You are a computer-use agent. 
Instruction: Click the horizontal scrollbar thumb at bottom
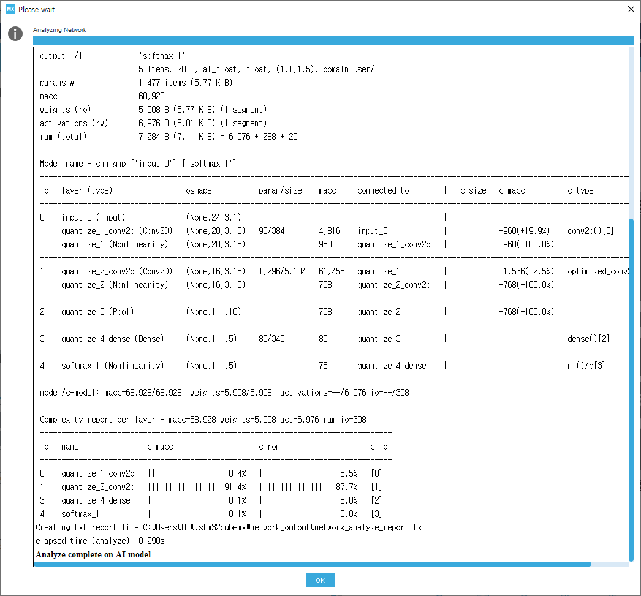[313, 564]
